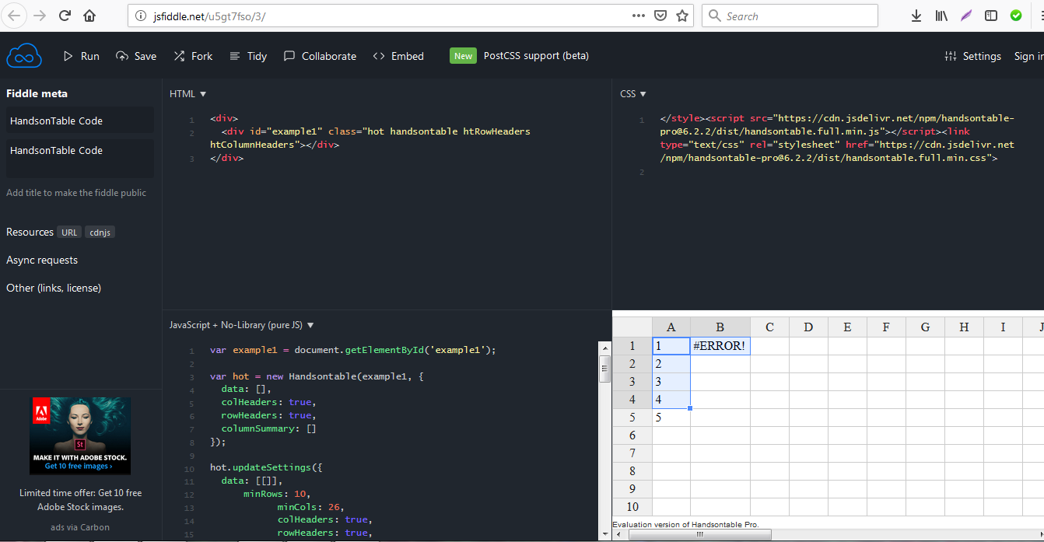Click the green checkmark extension icon
The image size is (1044, 542).
click(x=1016, y=16)
